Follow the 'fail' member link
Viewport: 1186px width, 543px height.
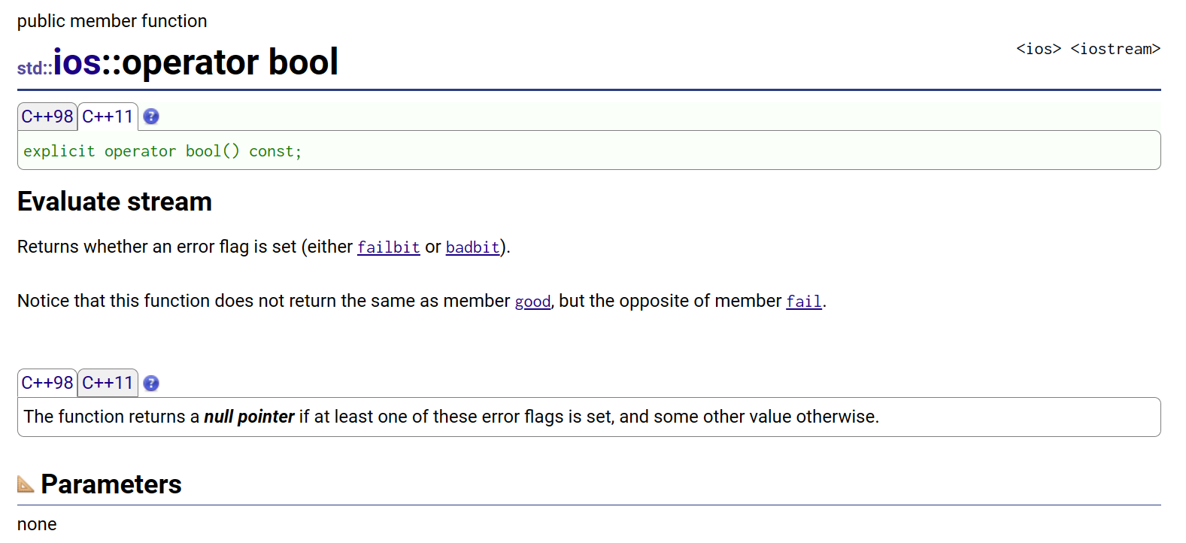click(804, 302)
